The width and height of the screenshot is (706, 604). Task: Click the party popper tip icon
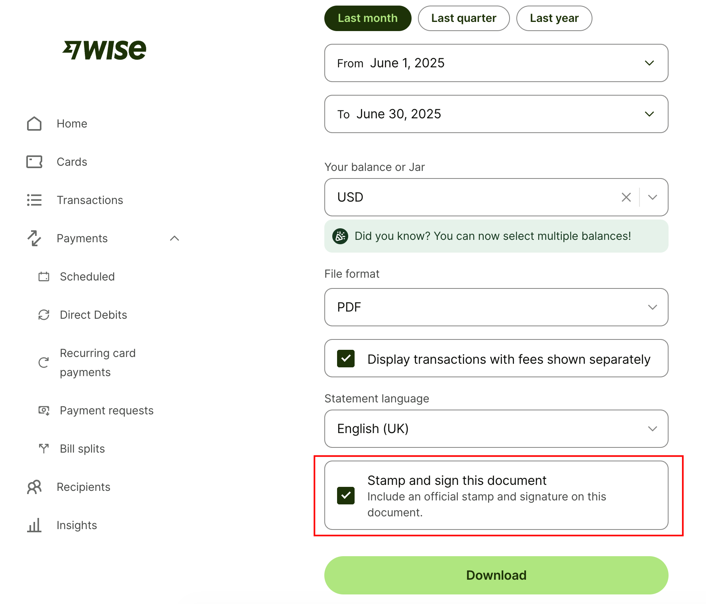tap(340, 236)
